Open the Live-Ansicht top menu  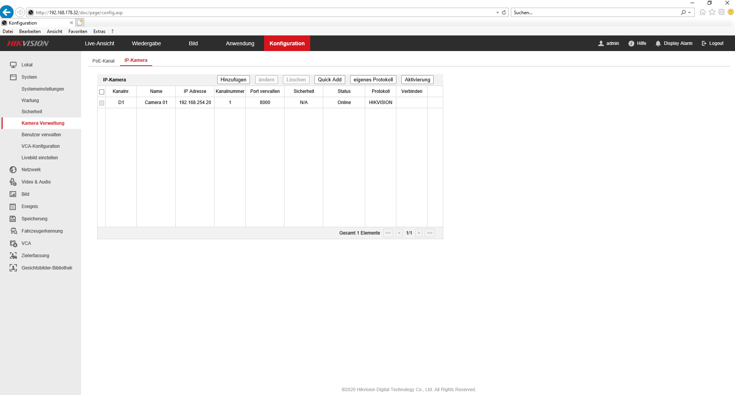click(100, 43)
